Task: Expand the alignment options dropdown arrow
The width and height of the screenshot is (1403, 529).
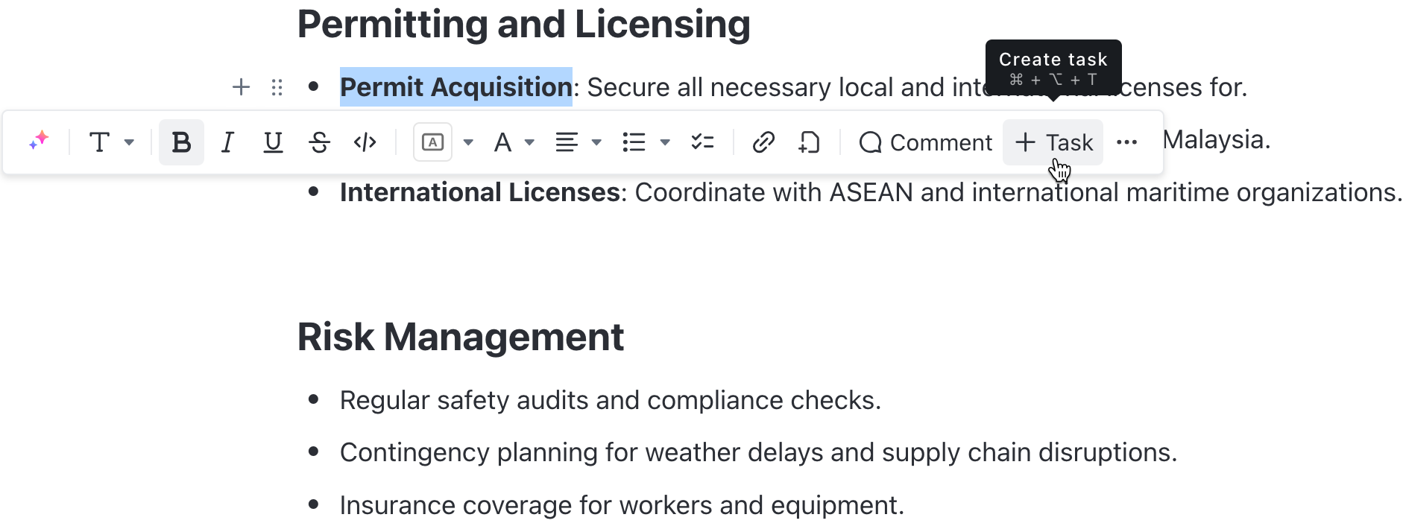Action: pos(596,142)
